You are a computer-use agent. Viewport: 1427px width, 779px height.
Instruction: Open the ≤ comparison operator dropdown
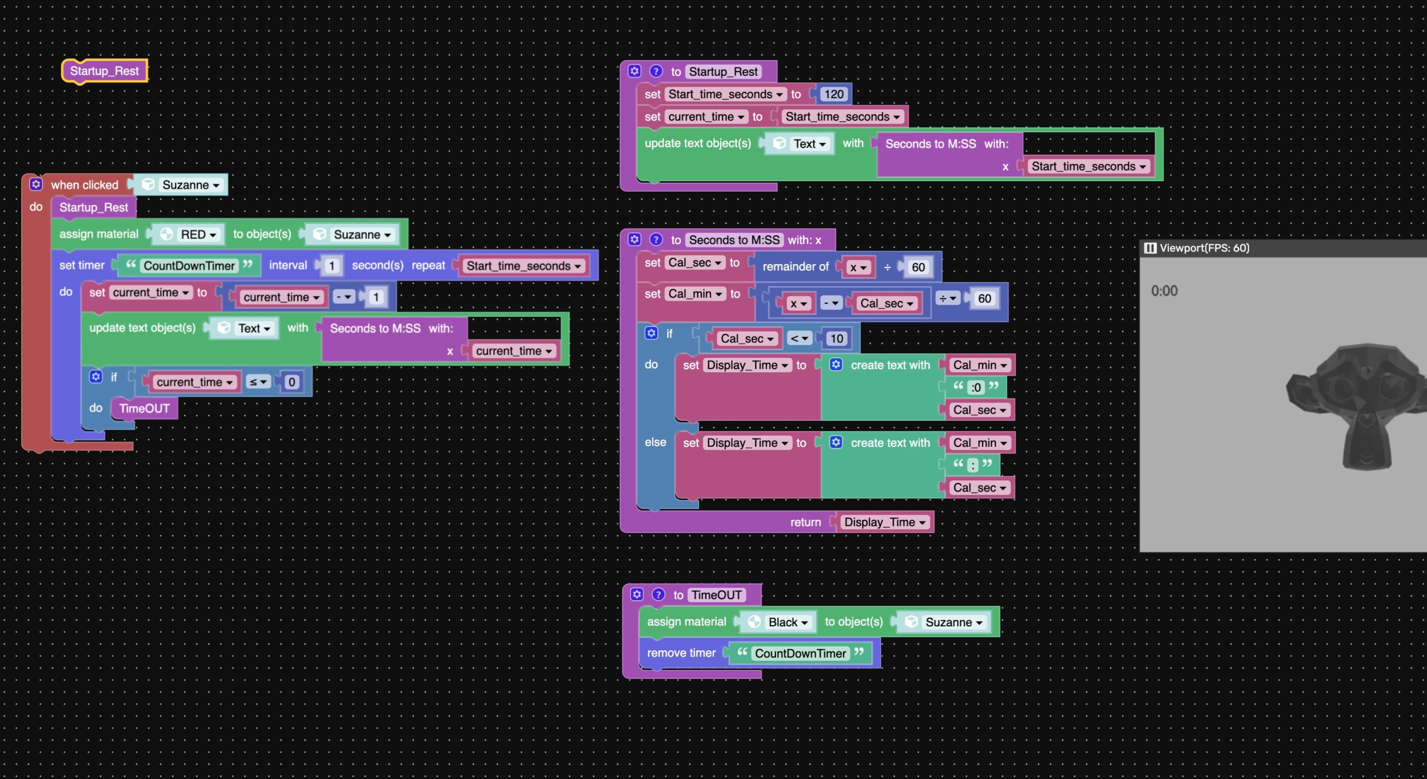(x=259, y=382)
